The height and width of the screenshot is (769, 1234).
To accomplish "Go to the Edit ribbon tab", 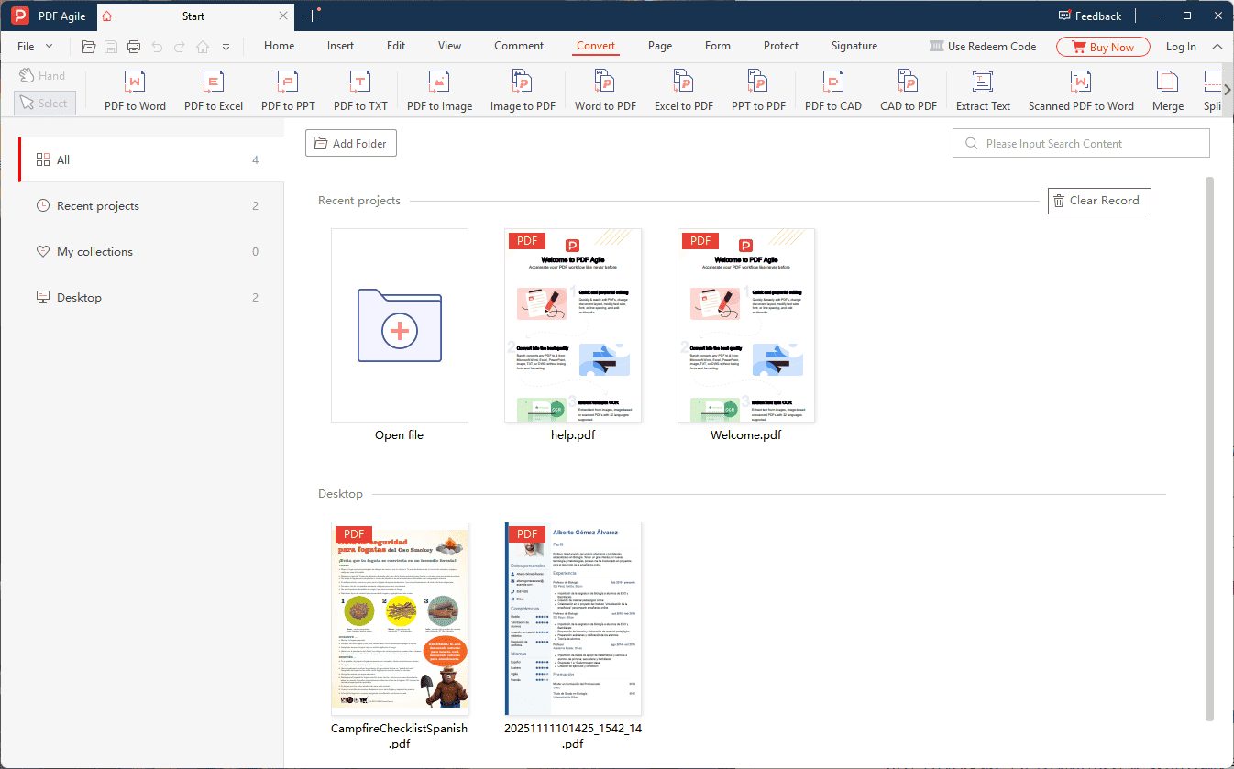I will (x=396, y=46).
